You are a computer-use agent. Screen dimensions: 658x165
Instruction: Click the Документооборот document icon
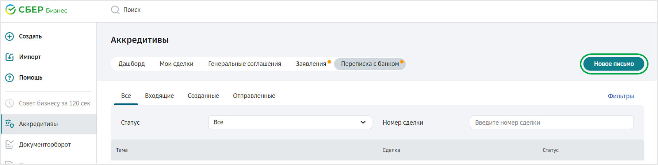pos(9,145)
